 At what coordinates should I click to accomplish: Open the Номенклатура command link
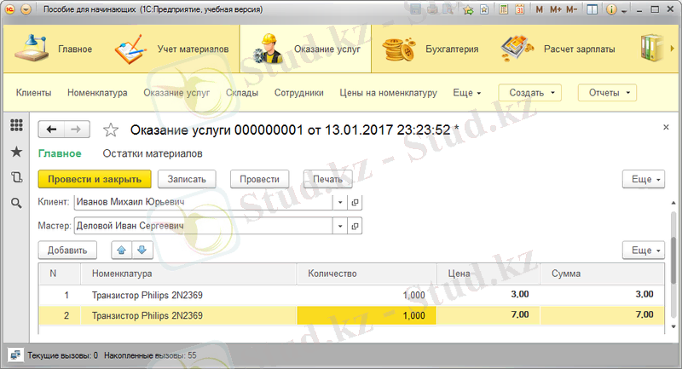tap(97, 93)
